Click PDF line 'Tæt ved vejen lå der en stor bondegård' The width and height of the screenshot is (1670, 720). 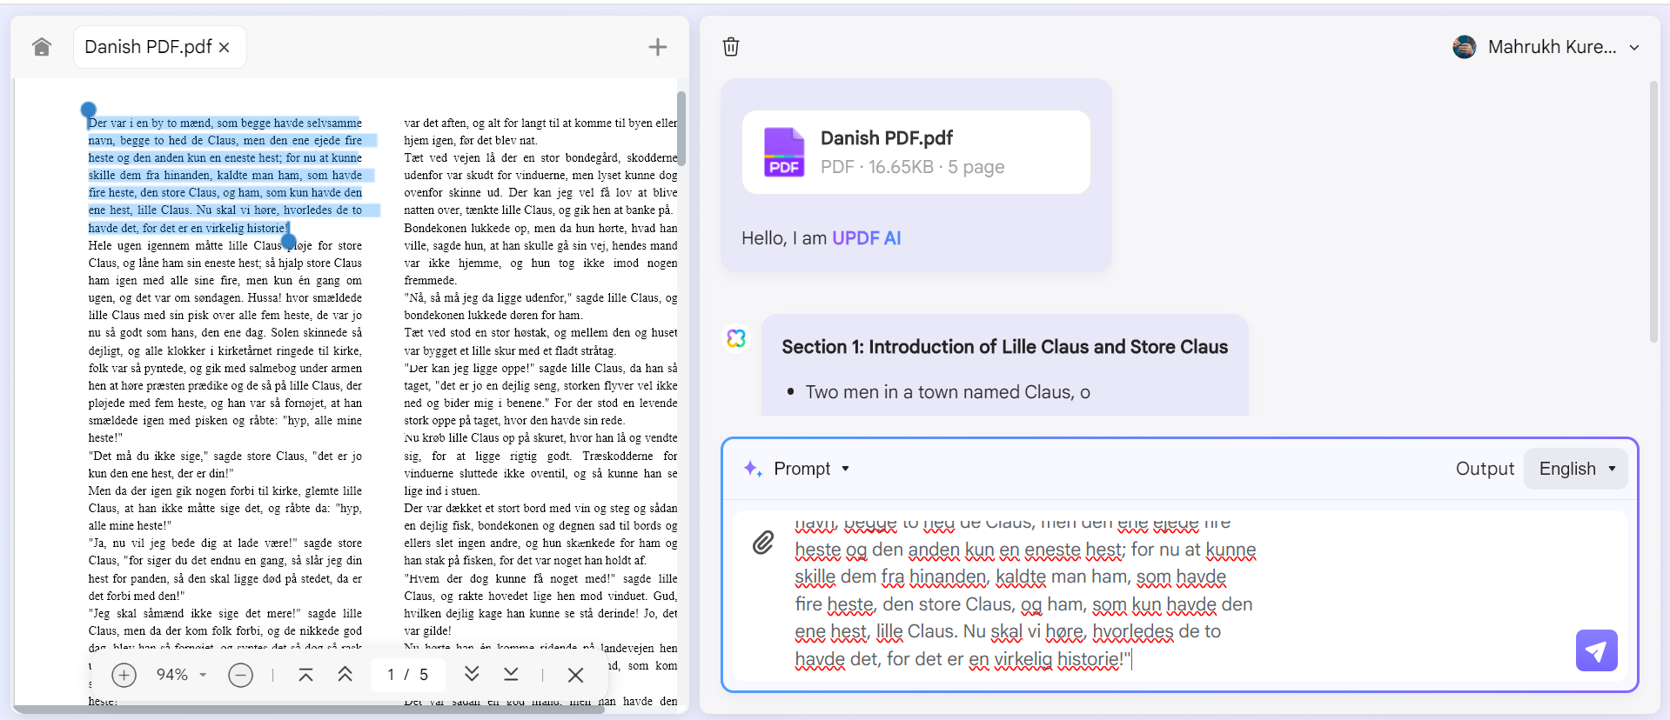tap(540, 158)
